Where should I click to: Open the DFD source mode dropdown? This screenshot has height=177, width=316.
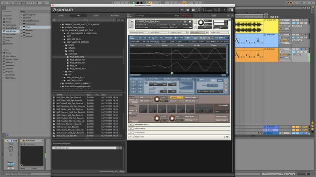coord(146,97)
